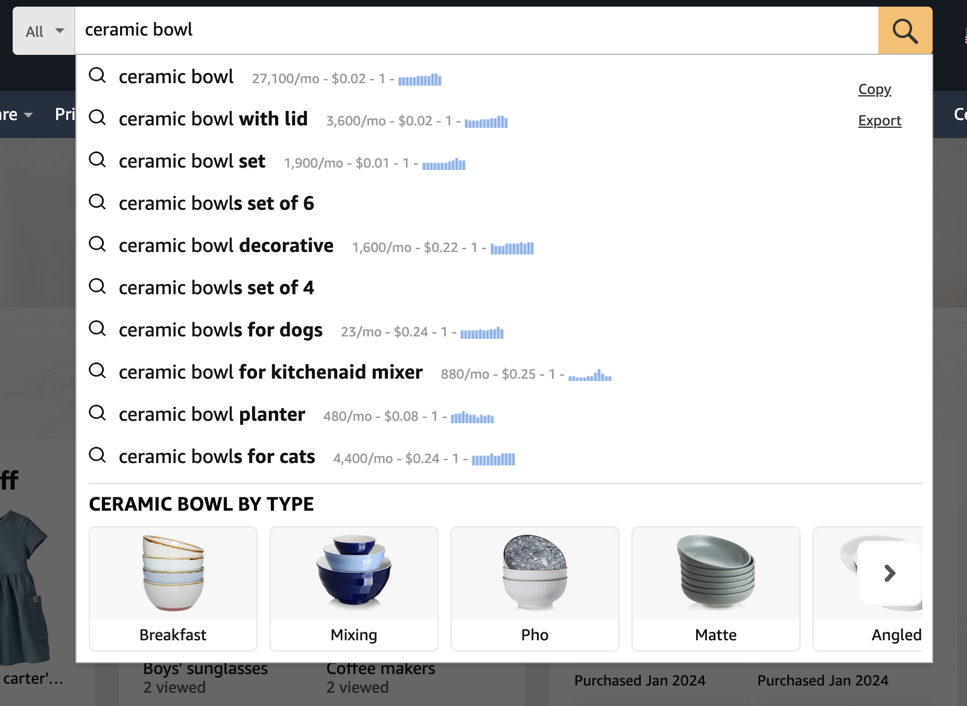Open the Matte bowl type card
The image size is (967, 706).
pyautogui.click(x=716, y=589)
